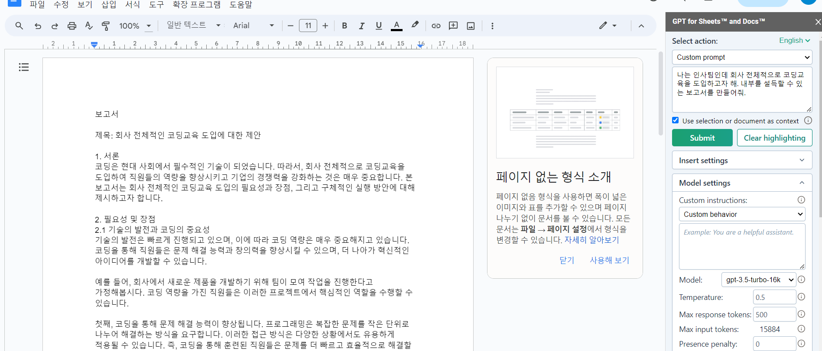
Task: Open the 확장 프로그램 menu
Action: (197, 4)
